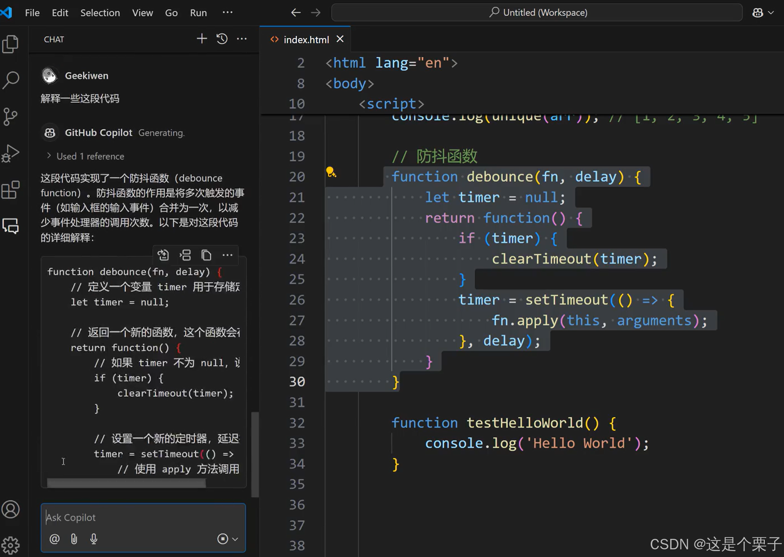Stop generating the Copilot response
Screen dimensions: 784x557
click(223, 539)
